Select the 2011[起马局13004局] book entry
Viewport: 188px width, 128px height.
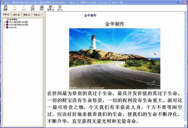[x=18, y=22]
